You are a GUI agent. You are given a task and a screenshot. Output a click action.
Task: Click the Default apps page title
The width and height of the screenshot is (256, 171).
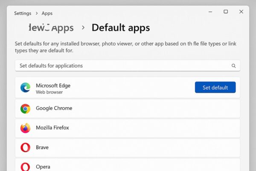(121, 28)
